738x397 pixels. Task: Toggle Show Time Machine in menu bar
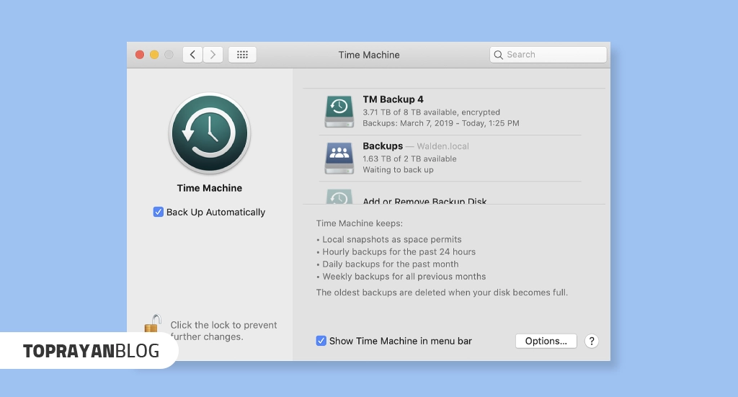point(321,341)
